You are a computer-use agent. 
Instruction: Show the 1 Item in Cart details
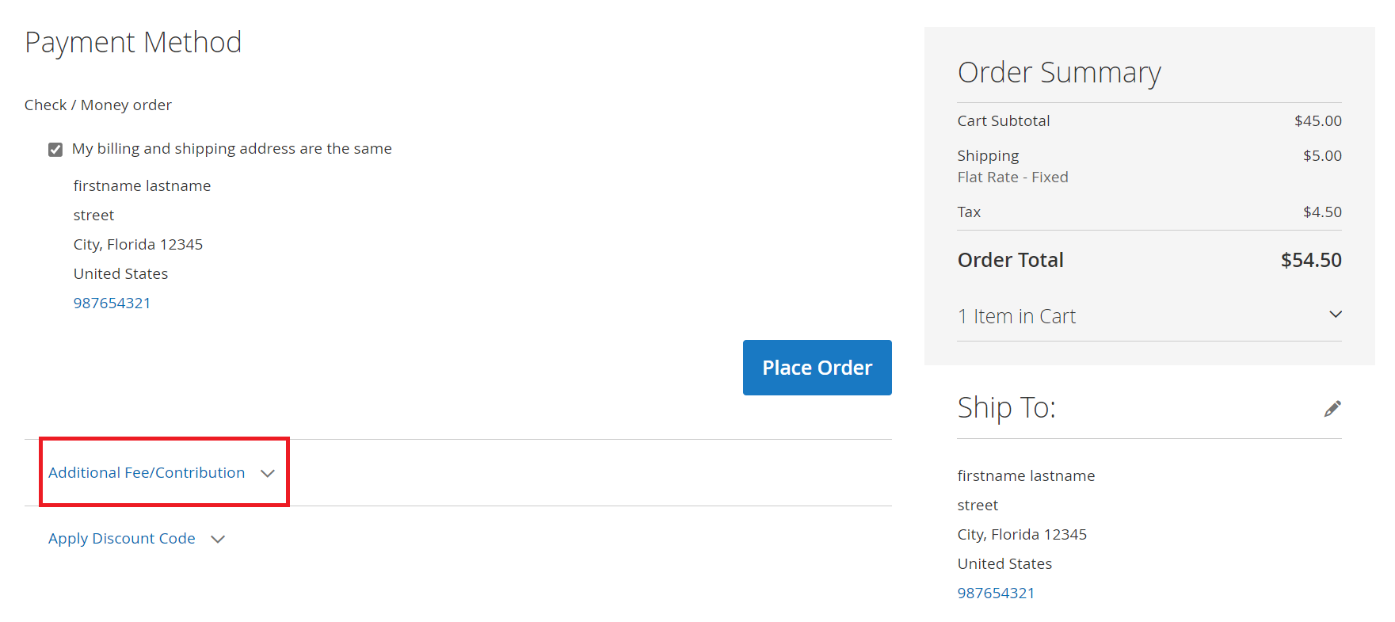1016,316
